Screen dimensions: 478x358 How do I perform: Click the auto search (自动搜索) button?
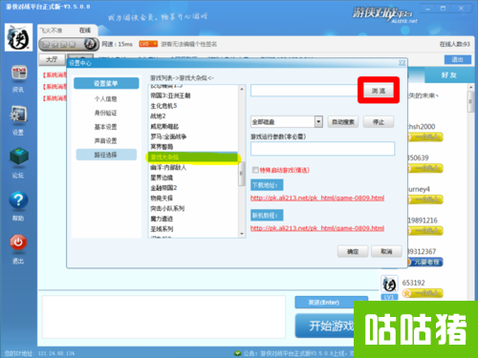(x=343, y=122)
